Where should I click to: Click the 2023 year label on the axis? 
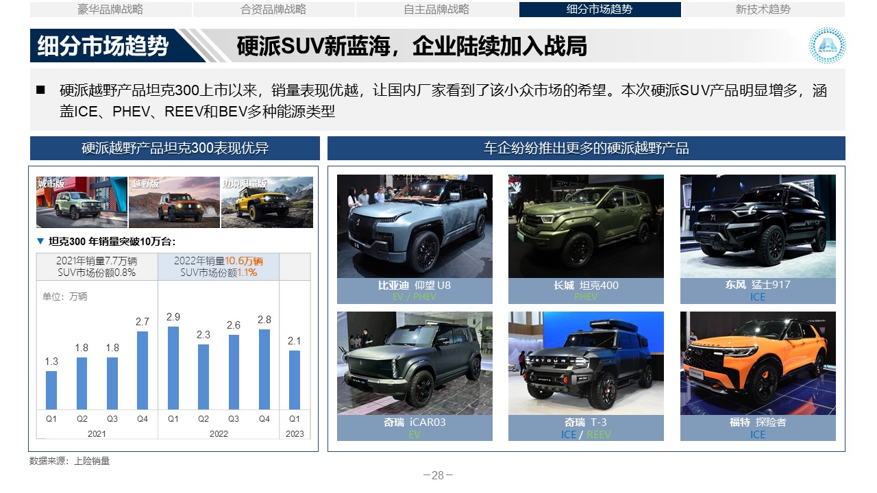[x=295, y=433]
